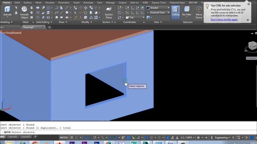Toggle lineweight display in status bar
257x144 pixels.
coord(123,138)
